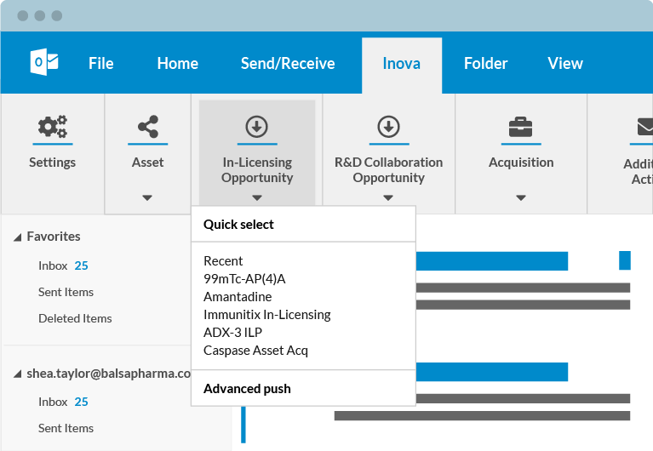Expand the R&D Collaboration Opportunity dropdown arrow
This screenshot has width=653, height=451.
388,197
